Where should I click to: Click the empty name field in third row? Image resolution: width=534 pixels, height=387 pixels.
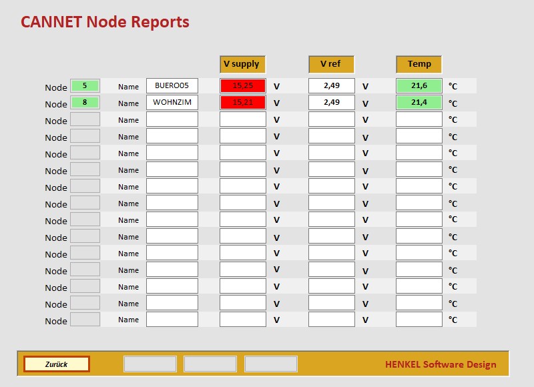coord(172,119)
